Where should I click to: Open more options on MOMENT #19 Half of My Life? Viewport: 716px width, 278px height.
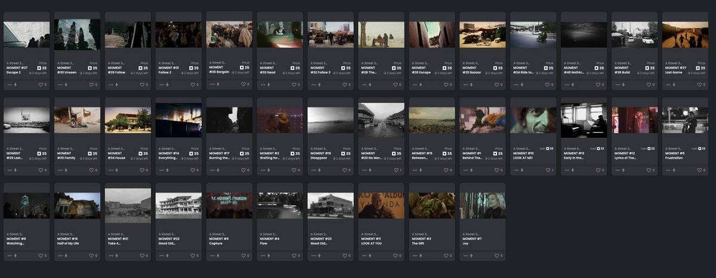[60, 256]
